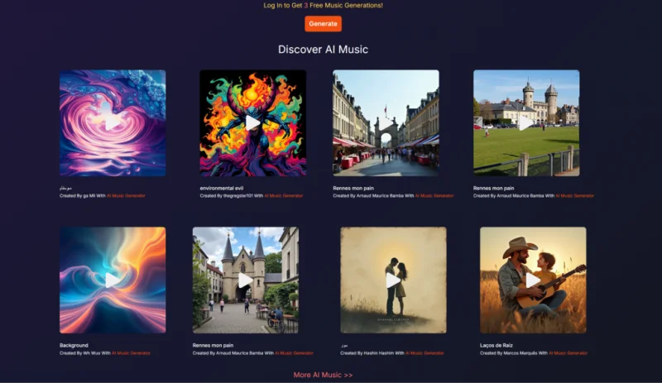This screenshot has height=383, width=662.
Task: Open AI Music Generator link under 'Background'
Action: 129,353
